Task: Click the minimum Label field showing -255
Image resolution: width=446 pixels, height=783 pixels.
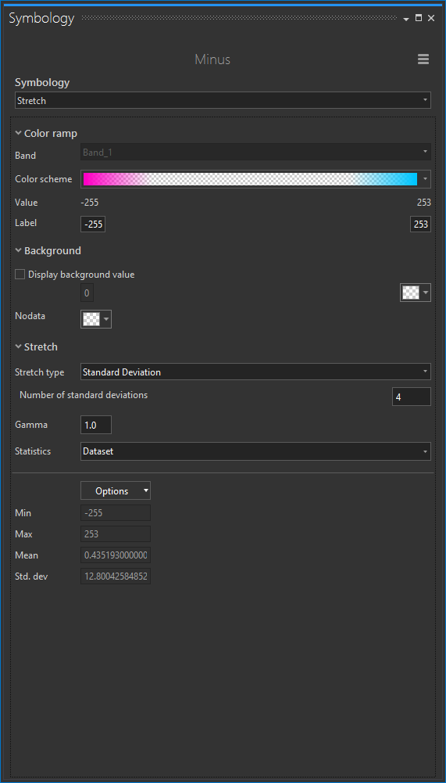Action: click(x=93, y=224)
